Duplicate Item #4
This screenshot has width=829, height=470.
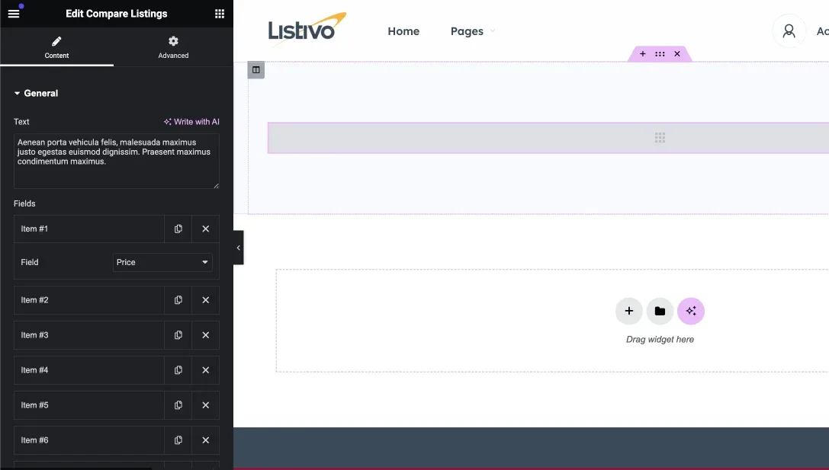(178, 370)
